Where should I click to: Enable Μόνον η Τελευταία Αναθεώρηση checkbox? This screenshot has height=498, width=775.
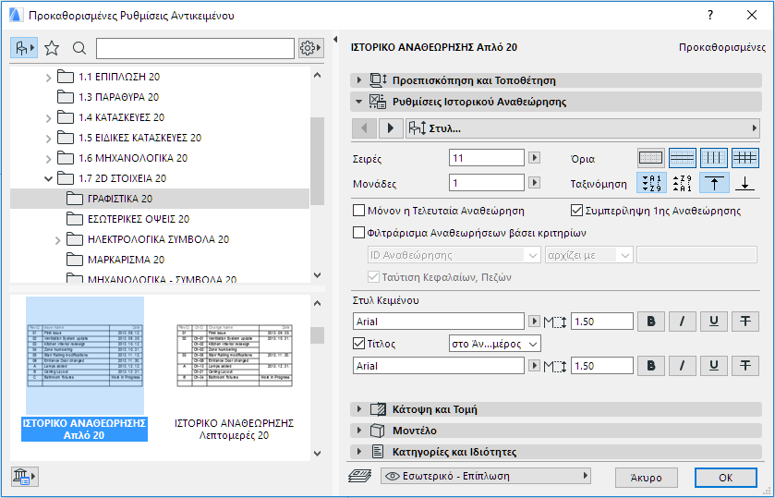(x=358, y=211)
